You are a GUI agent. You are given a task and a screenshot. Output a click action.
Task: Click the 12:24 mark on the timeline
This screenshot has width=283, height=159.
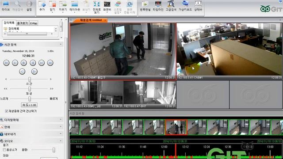(207, 147)
